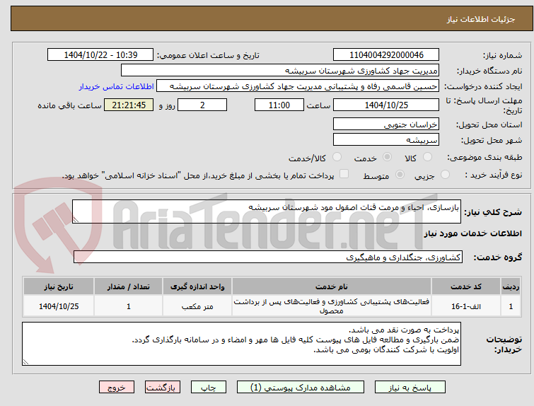Select the کالا/خدمت radio button
The width and height of the screenshot is (534, 406).
[337, 157]
